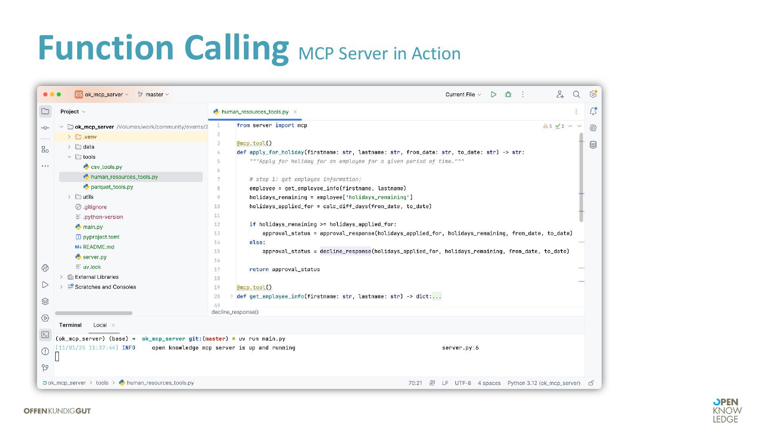764x430 pixels.
Task: Select the Local terminal tab
Action: click(100, 325)
